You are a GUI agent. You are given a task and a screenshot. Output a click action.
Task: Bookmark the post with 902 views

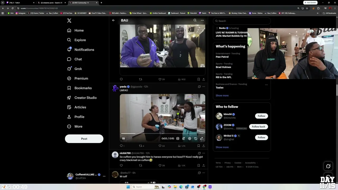coord(199,79)
